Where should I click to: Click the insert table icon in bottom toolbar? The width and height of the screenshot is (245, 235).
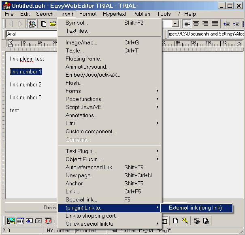pos(19,221)
